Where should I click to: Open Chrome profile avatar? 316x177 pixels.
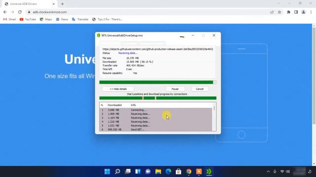click(303, 12)
